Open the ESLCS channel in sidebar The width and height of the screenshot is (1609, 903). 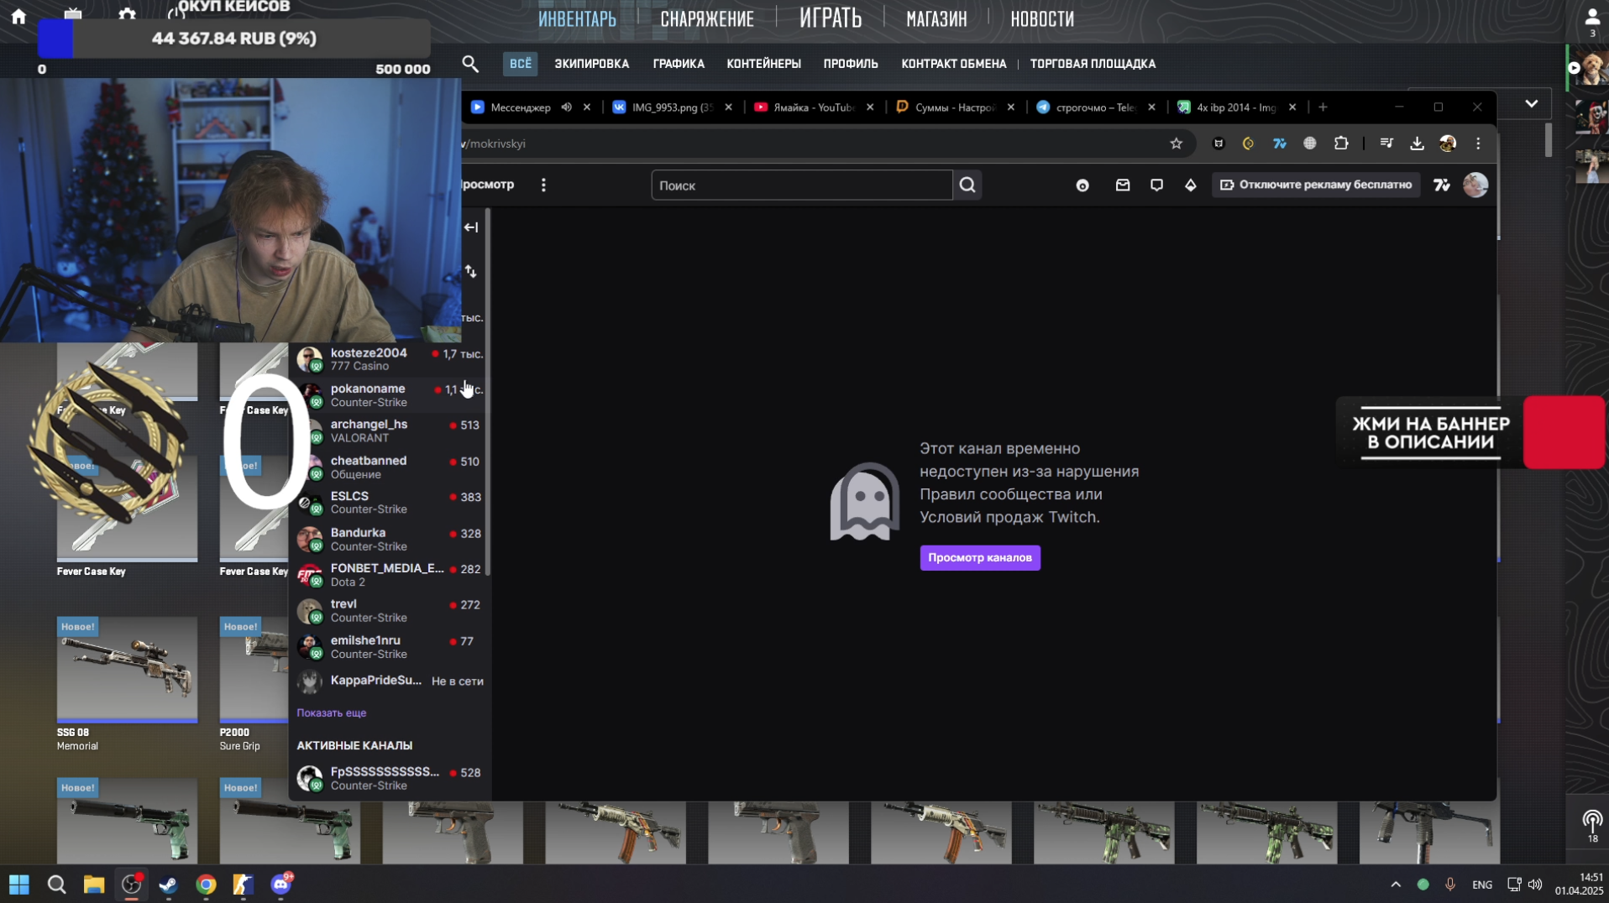(x=390, y=503)
